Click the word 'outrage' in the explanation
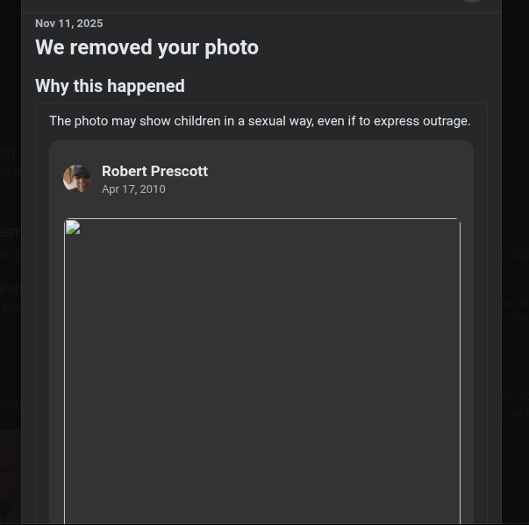 pos(446,121)
